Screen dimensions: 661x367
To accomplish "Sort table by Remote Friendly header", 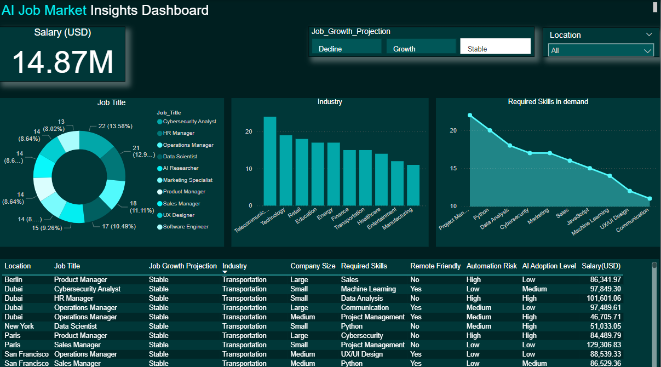I will [435, 266].
